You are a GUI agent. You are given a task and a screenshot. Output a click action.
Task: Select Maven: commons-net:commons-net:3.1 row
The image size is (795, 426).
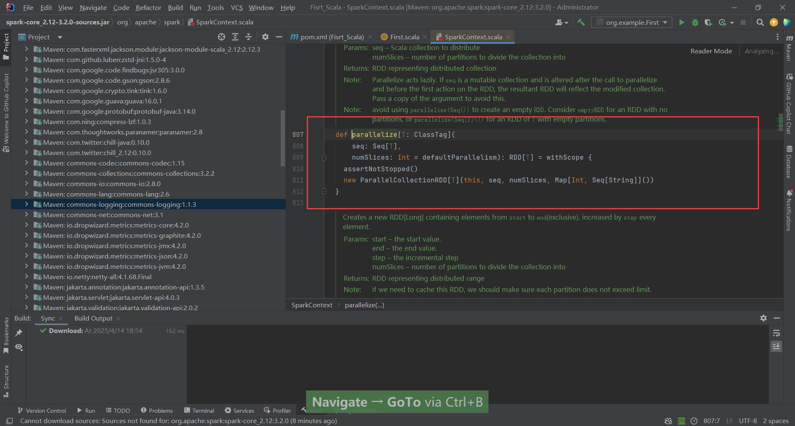pyautogui.click(x=148, y=215)
